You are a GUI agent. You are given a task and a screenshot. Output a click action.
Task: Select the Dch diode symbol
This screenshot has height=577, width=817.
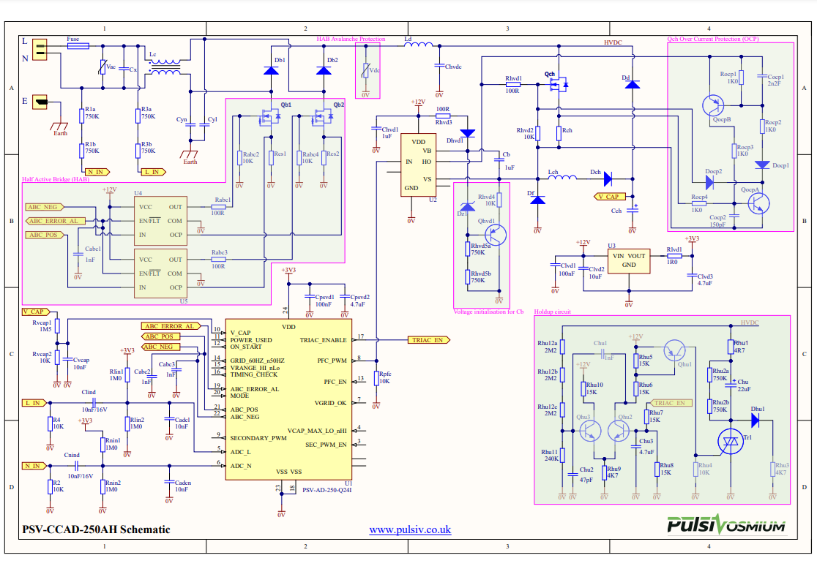(608, 179)
